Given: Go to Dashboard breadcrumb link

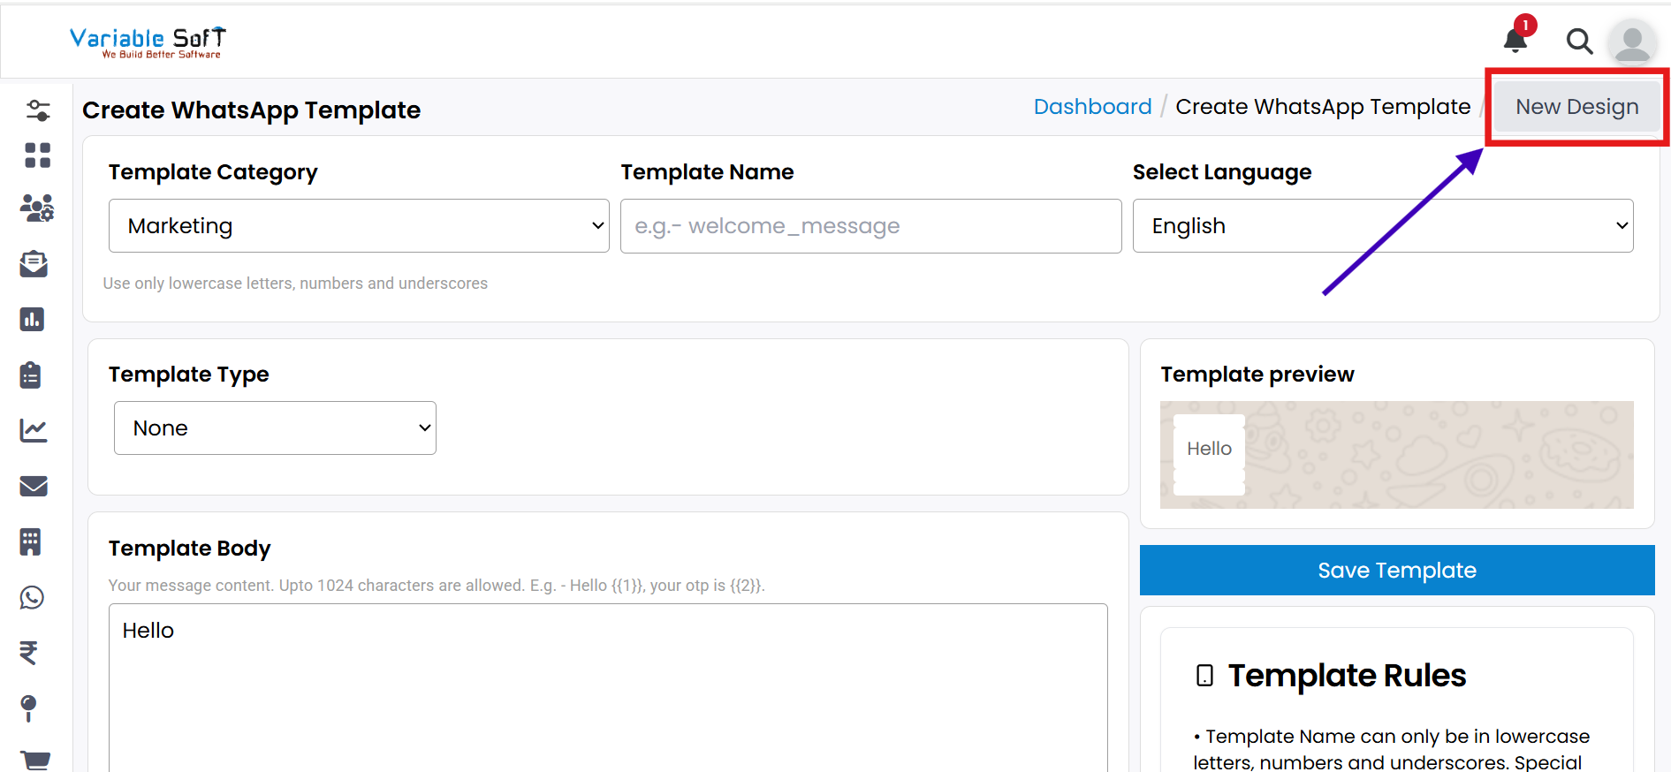Looking at the screenshot, I should pyautogui.click(x=1092, y=107).
